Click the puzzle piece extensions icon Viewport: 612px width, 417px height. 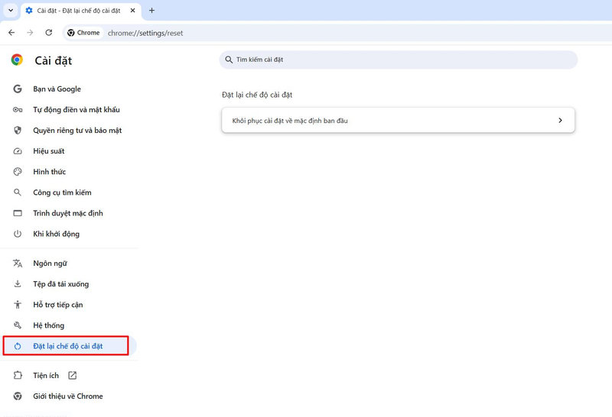point(18,375)
